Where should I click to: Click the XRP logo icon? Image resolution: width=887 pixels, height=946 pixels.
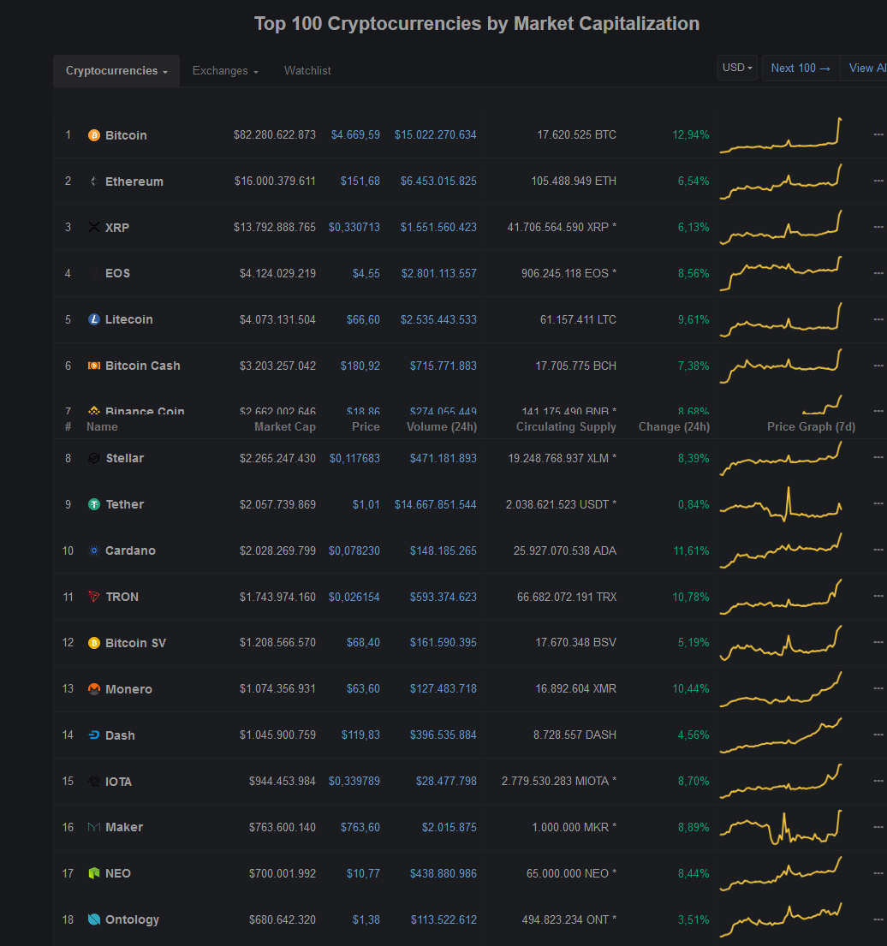click(x=94, y=228)
